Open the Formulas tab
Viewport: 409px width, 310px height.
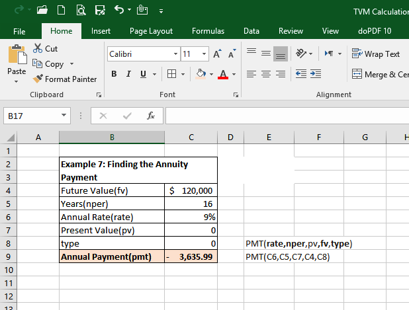tap(208, 31)
